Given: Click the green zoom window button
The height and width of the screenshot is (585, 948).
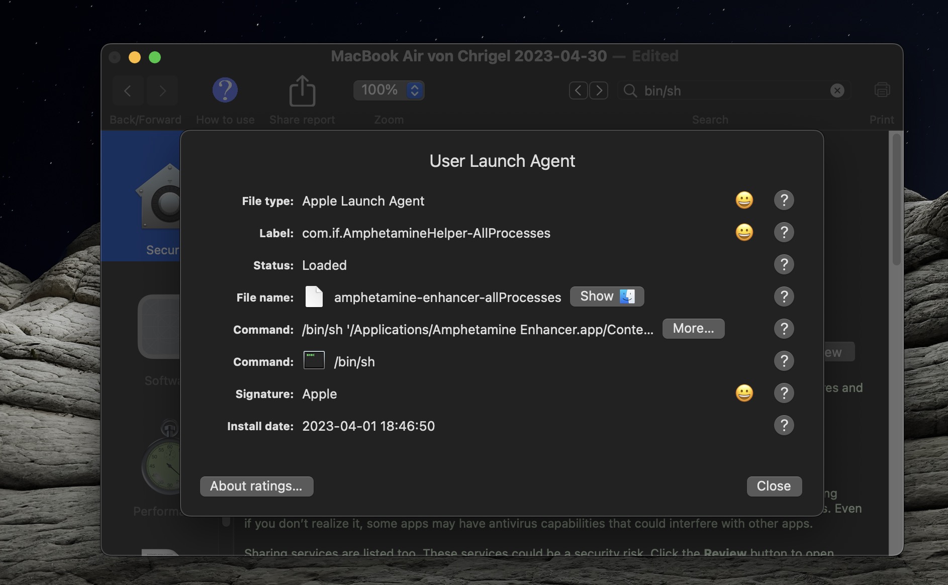Looking at the screenshot, I should click(x=155, y=57).
